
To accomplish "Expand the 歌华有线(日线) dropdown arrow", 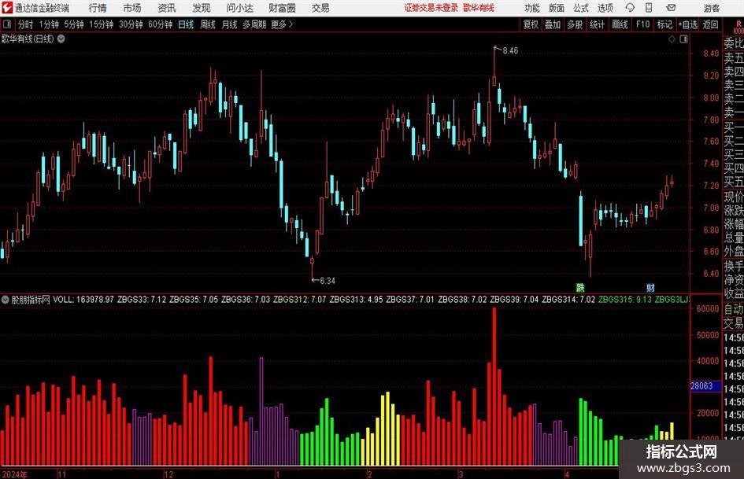I will pos(61,39).
